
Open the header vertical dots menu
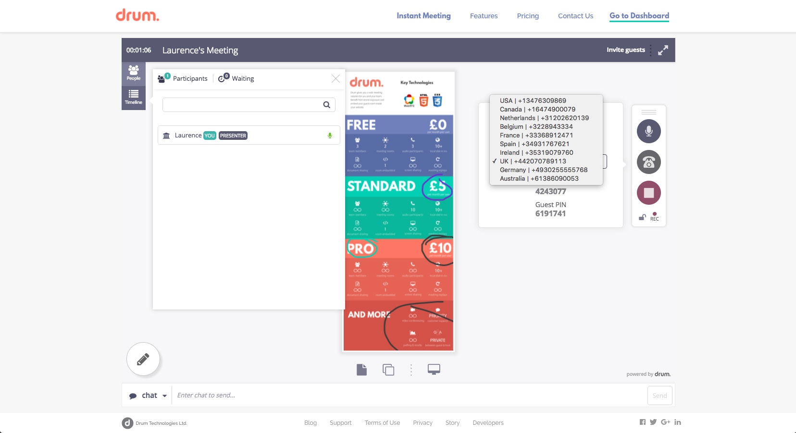[651, 50]
